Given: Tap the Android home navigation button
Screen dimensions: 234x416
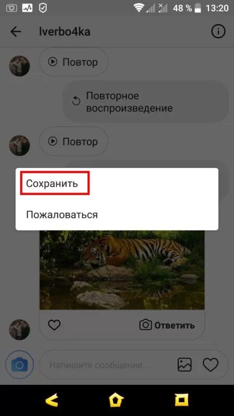Looking at the screenshot, I should pos(116,399).
